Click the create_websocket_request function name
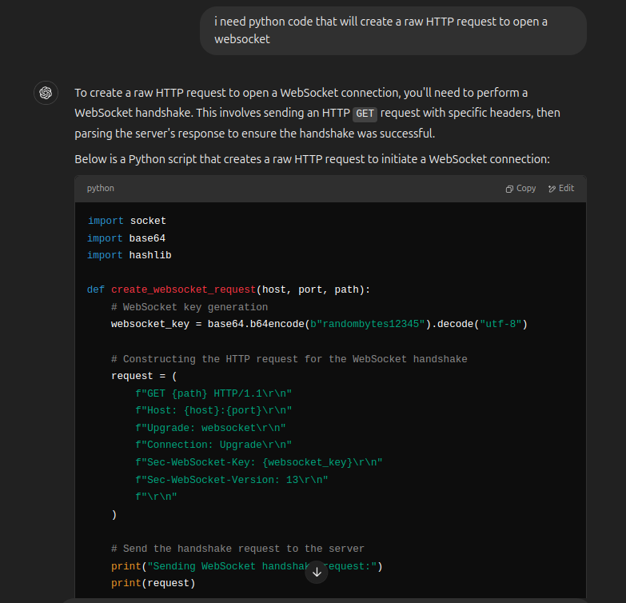The height and width of the screenshot is (603, 626). tap(185, 290)
